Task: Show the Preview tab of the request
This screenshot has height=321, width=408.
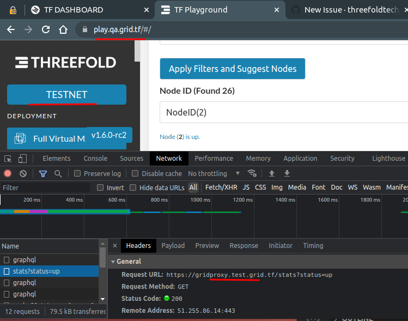Action: (207, 245)
